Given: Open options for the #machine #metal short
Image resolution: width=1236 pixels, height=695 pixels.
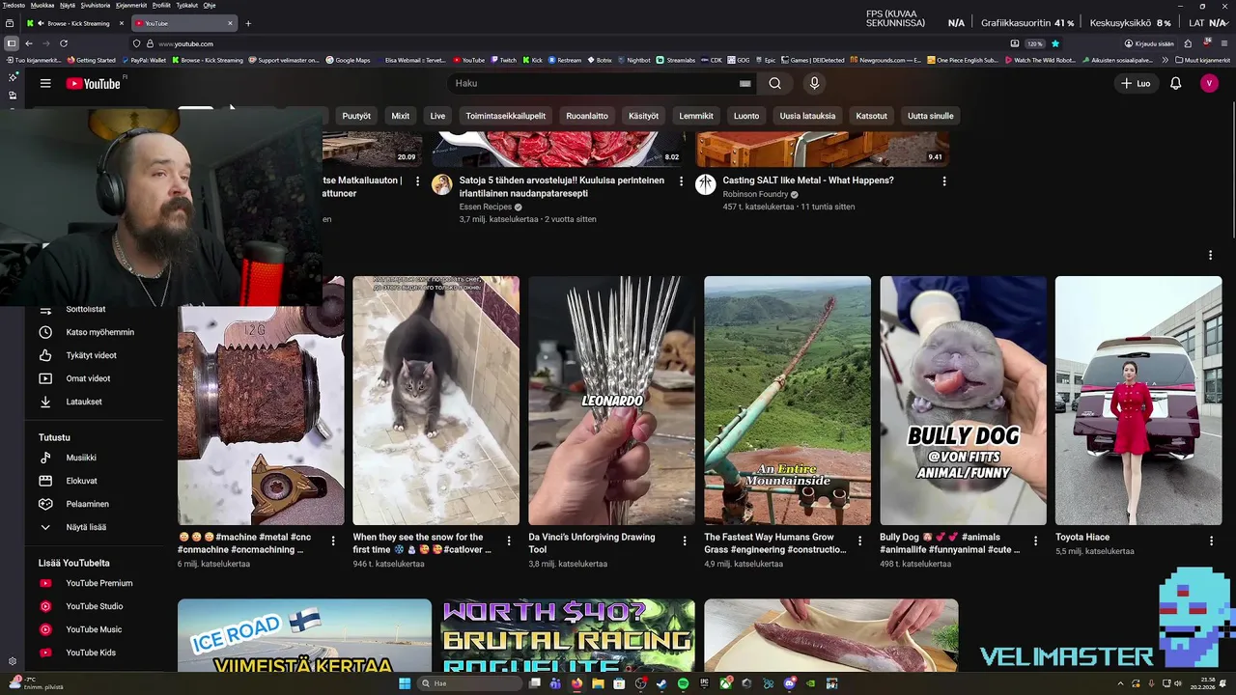Looking at the screenshot, I should pyautogui.click(x=332, y=542).
